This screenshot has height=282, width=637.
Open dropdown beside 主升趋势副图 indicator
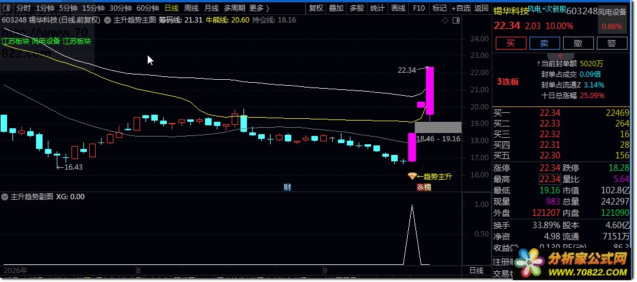[x=5, y=197]
